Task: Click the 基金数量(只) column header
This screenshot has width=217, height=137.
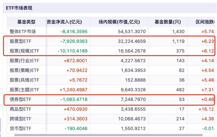Action: [x=168, y=22]
